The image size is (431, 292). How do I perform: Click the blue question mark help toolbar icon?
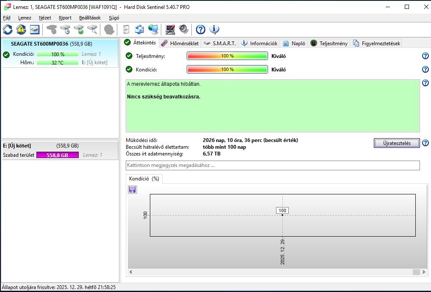point(201,29)
